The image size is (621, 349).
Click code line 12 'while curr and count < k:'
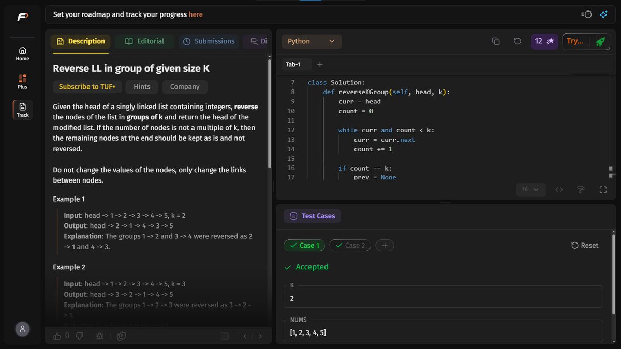(x=386, y=130)
